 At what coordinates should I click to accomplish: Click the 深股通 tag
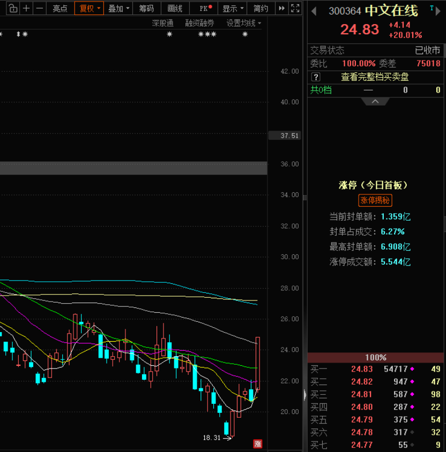point(163,24)
